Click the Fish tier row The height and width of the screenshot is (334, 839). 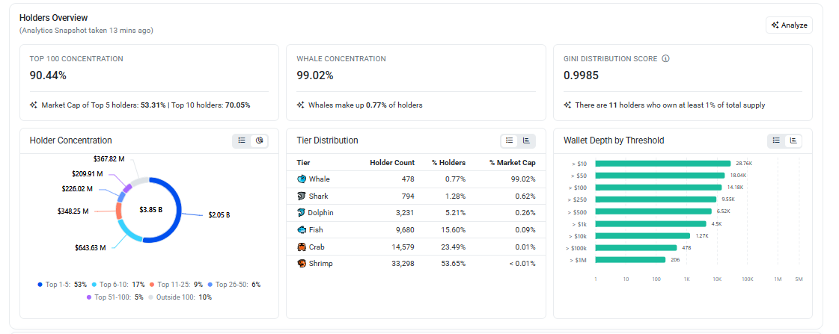(x=416, y=230)
